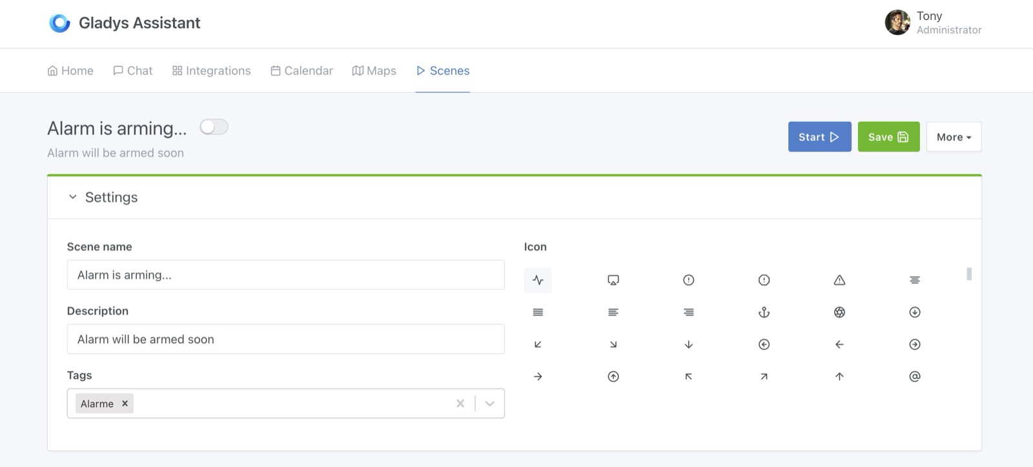Select the aperture icon
The width and height of the screenshot is (1033, 467).
pyautogui.click(x=839, y=312)
